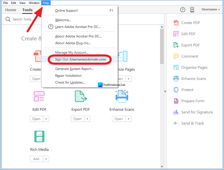Click the Prepare Form icon
The width and height of the screenshot is (224, 170).
tap(176, 101)
